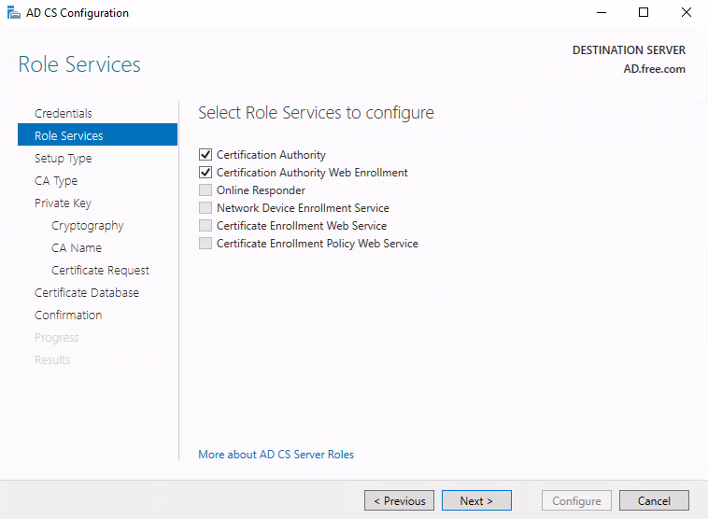
Task: Click the disabled Results step
Action: coord(52,359)
